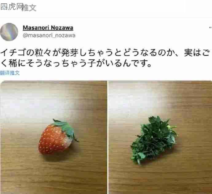Click the @masanori_nozawa handle
This screenshot has height=194, width=212.
click(49, 35)
